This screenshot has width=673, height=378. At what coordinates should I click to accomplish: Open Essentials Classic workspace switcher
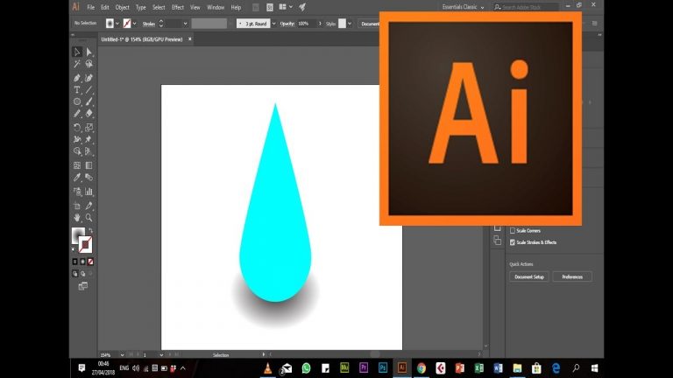point(463,7)
